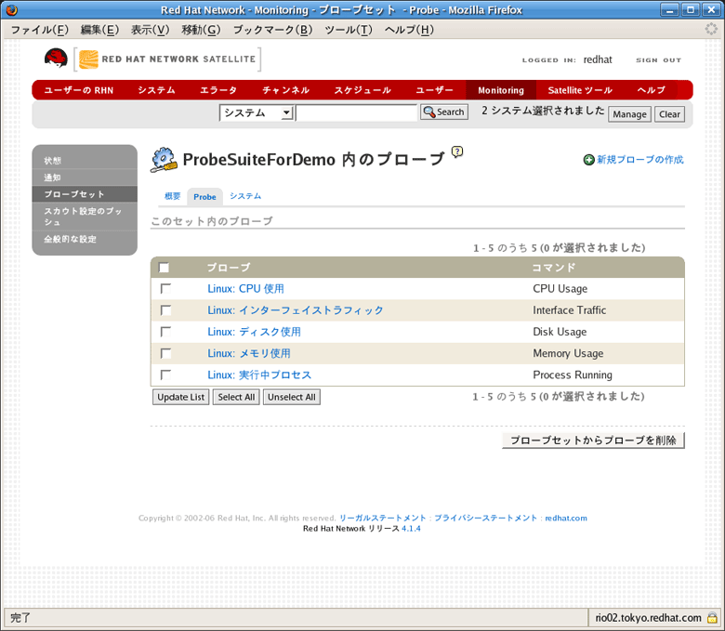Switch to the Probe tab

pos(204,197)
